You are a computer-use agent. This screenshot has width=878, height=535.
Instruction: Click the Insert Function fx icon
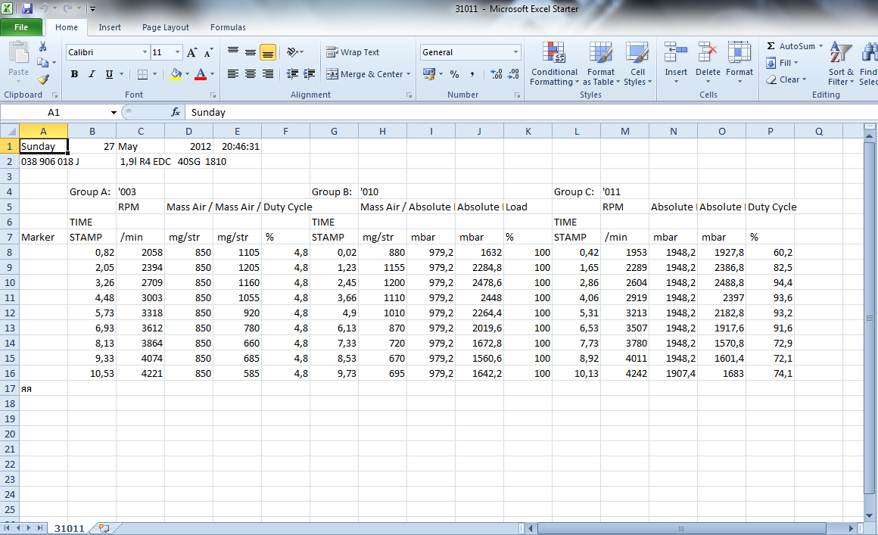176,112
